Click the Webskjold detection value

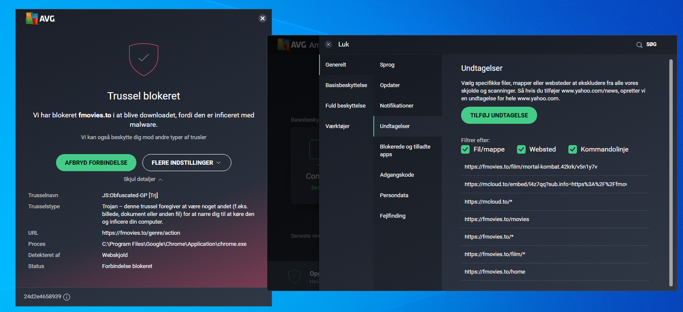click(115, 255)
